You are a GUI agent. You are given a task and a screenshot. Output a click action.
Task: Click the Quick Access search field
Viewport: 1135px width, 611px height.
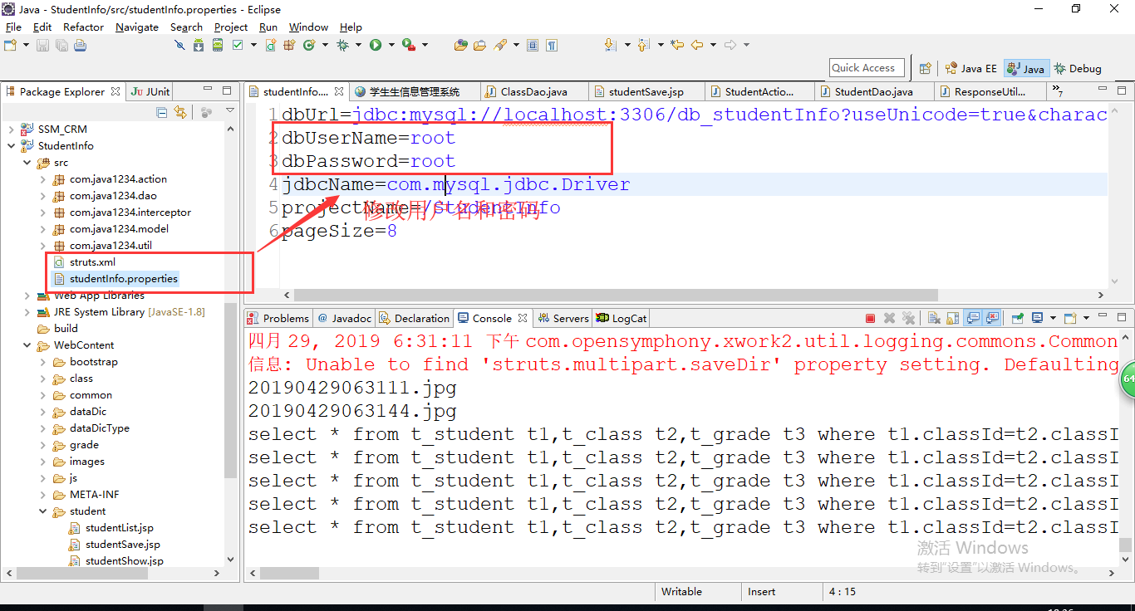tap(867, 68)
